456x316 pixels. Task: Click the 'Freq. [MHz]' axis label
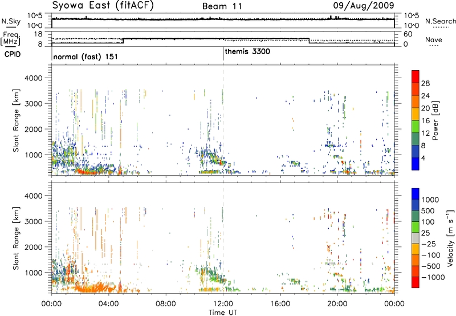coord(11,38)
